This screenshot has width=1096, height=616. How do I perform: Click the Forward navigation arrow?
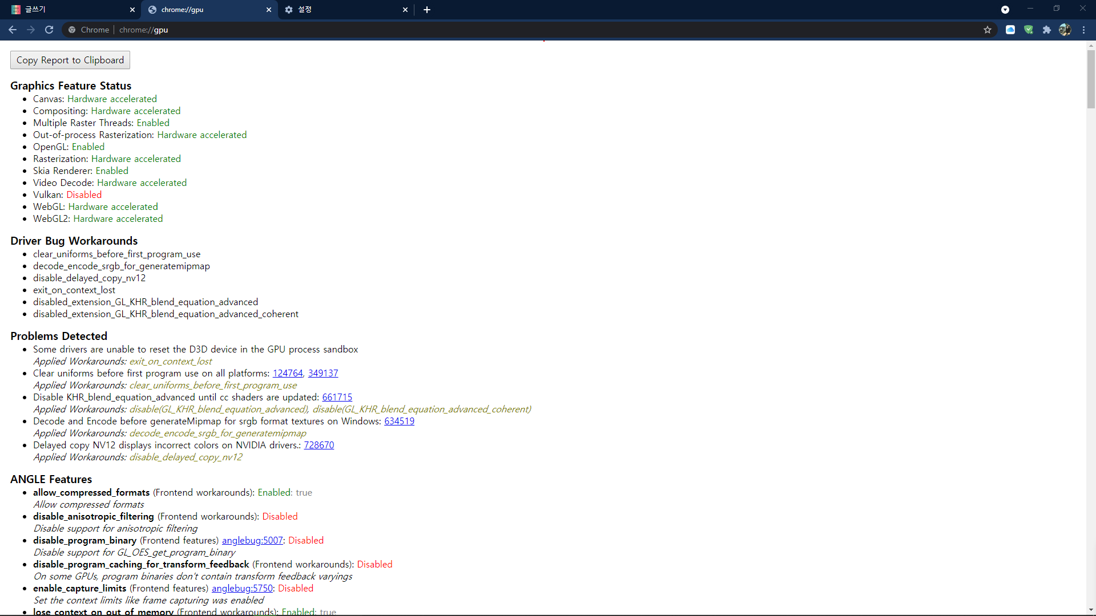(x=31, y=30)
